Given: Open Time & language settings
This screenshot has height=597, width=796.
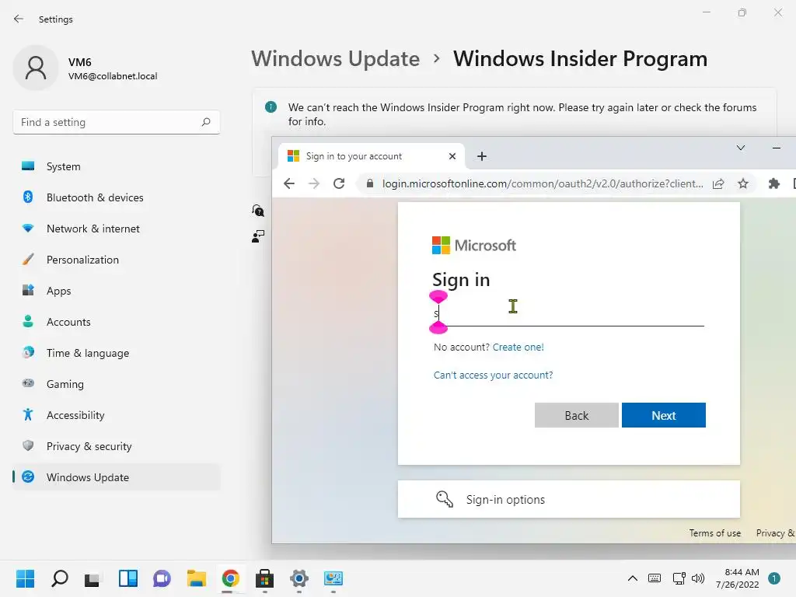Looking at the screenshot, I should pyautogui.click(x=117, y=353).
